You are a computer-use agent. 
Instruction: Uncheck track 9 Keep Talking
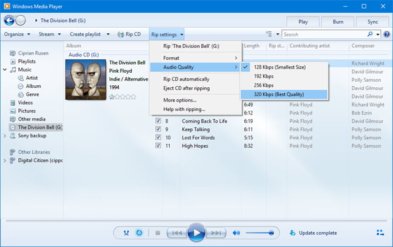click(158, 129)
